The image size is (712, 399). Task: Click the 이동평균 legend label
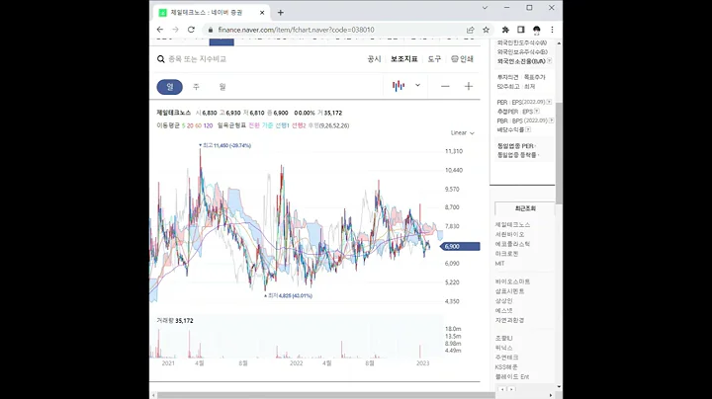(x=168, y=125)
